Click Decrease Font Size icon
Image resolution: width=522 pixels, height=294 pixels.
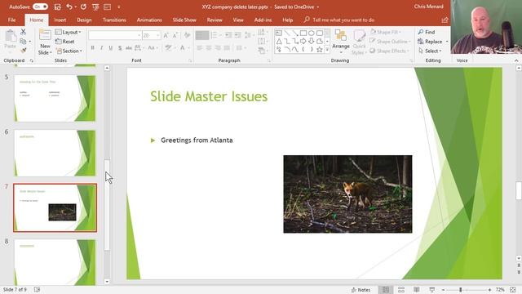tap(175, 35)
